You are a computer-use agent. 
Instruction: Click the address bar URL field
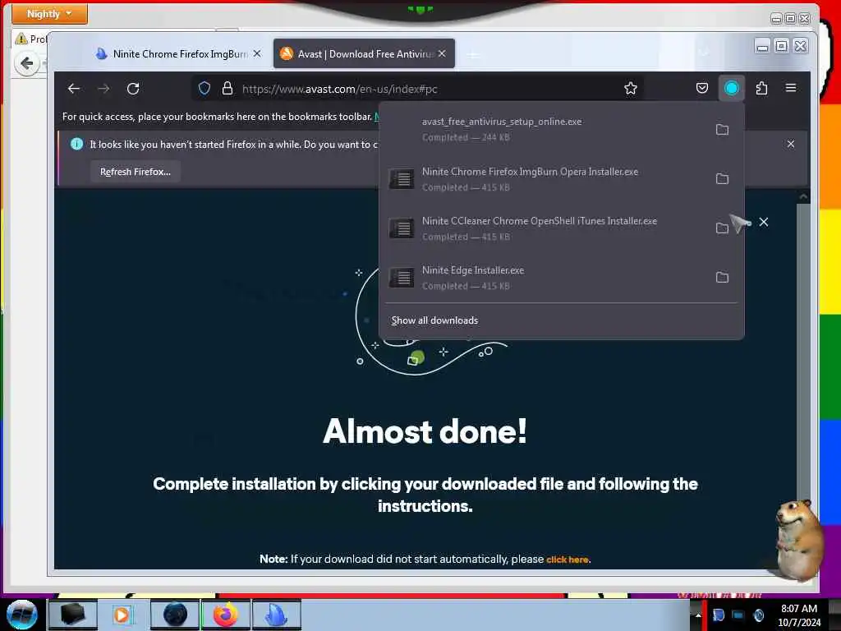click(x=418, y=89)
